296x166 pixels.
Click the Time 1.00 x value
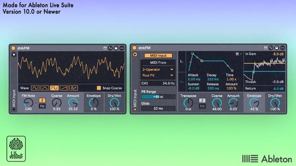click(231, 79)
